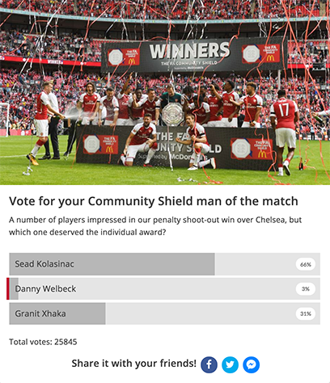The height and width of the screenshot is (383, 330).
Task: Click the Share it with your friends text
Action: coord(134,364)
